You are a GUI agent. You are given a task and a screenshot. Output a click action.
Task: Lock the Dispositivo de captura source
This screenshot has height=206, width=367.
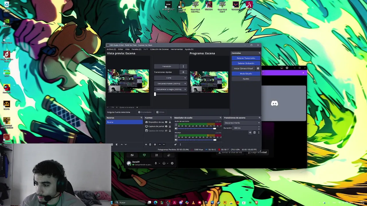click(170, 122)
